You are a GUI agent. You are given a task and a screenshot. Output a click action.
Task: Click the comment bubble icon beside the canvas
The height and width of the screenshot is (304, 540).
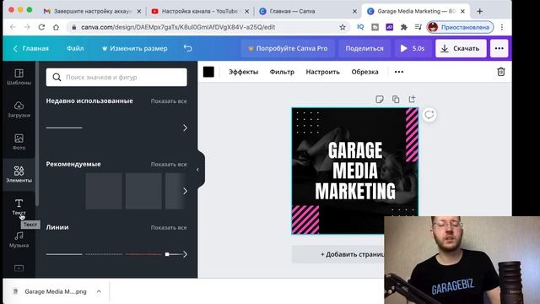(429, 115)
